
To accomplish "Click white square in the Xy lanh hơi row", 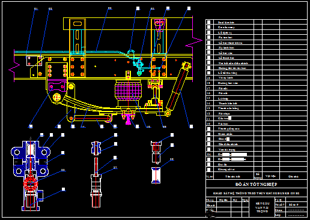I will point(208,47).
